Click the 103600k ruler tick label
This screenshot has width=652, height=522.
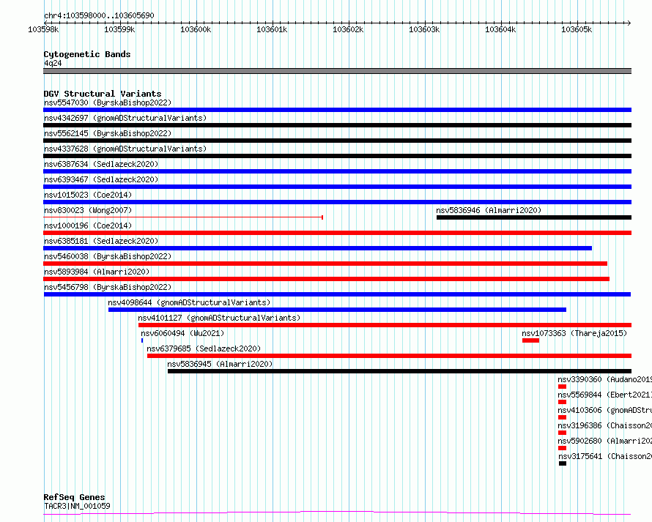[x=196, y=29]
